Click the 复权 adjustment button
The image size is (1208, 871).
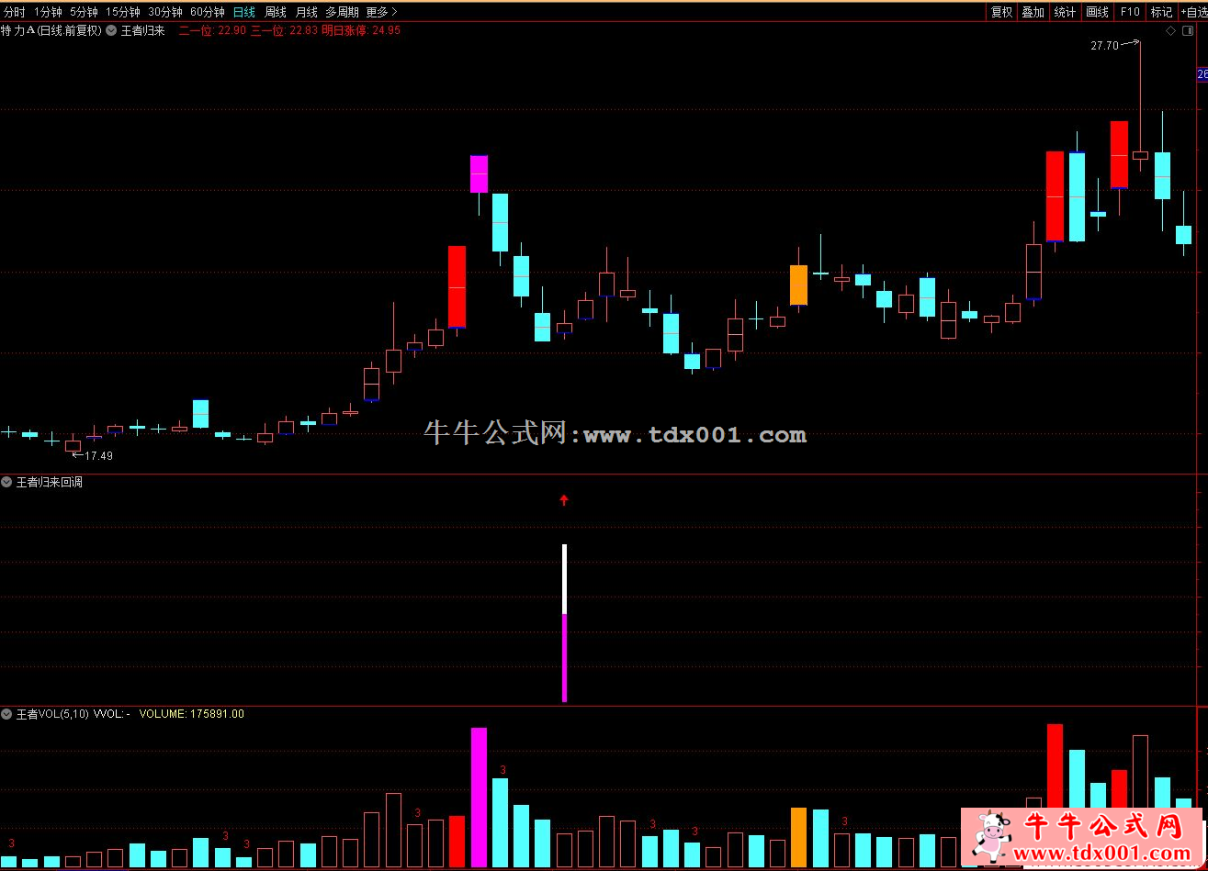pyautogui.click(x=1001, y=12)
